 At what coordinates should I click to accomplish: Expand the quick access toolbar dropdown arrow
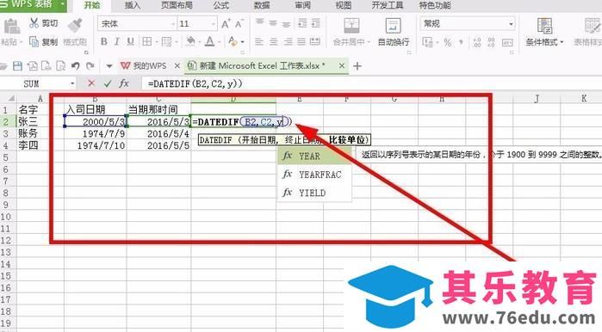(109, 66)
